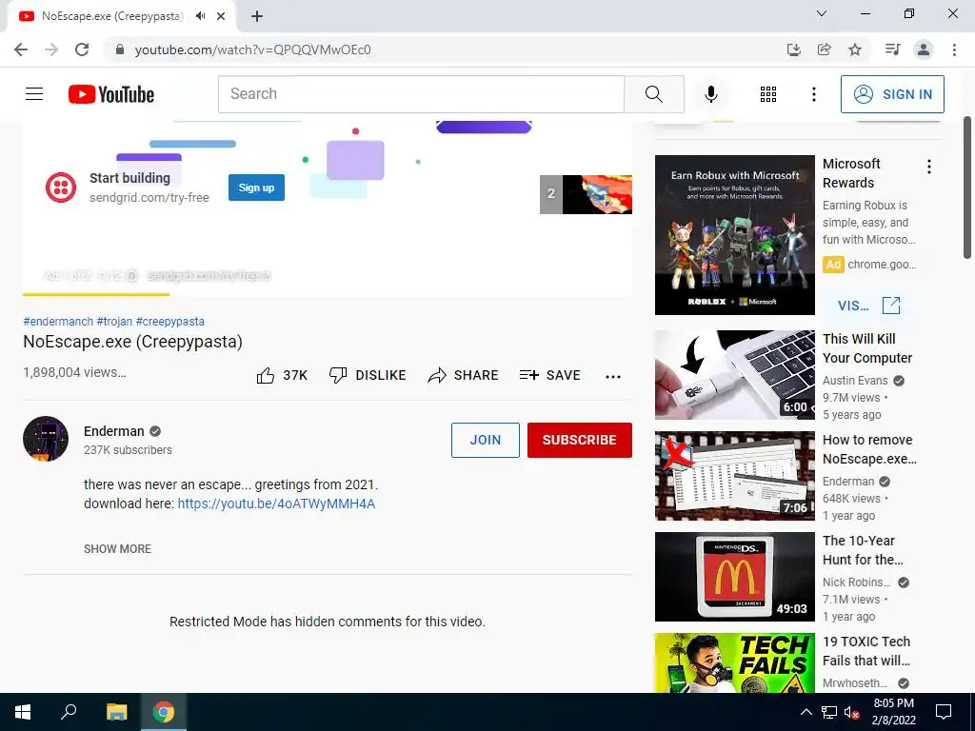Click the next video ad preview thumbnail
The width and height of the screenshot is (975, 731).
click(586, 194)
